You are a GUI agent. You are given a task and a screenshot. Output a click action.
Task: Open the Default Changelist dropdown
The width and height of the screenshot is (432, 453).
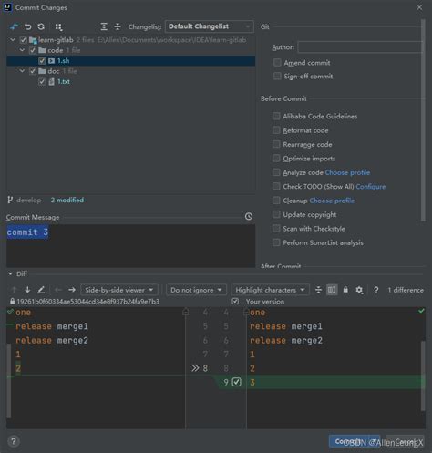click(210, 26)
